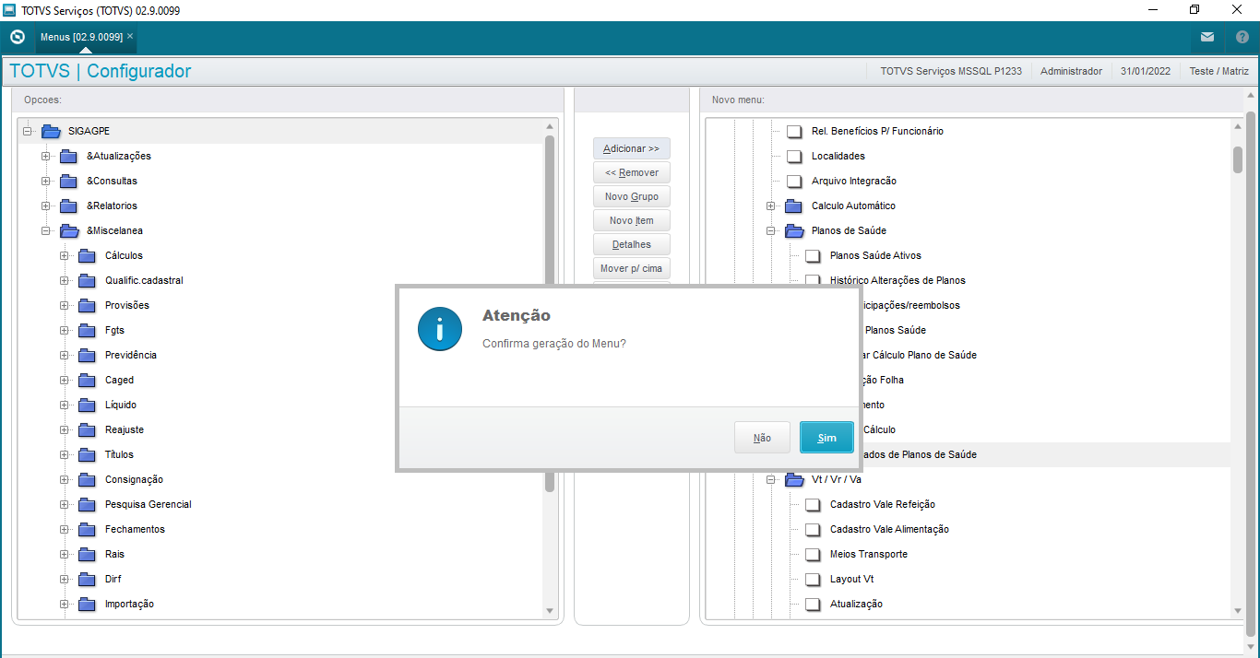Collapse the Planos de Saúde node
Image resolution: width=1260 pixels, height=658 pixels.
[771, 230]
